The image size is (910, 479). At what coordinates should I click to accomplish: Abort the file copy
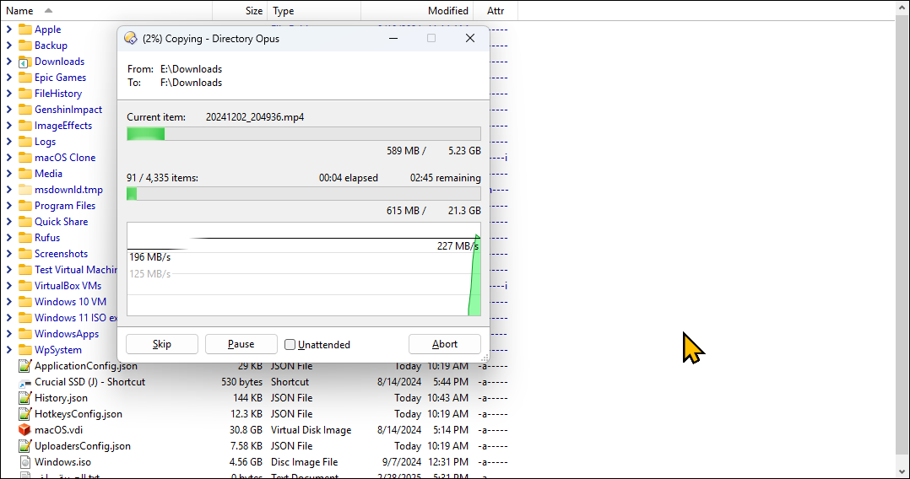pyautogui.click(x=444, y=344)
